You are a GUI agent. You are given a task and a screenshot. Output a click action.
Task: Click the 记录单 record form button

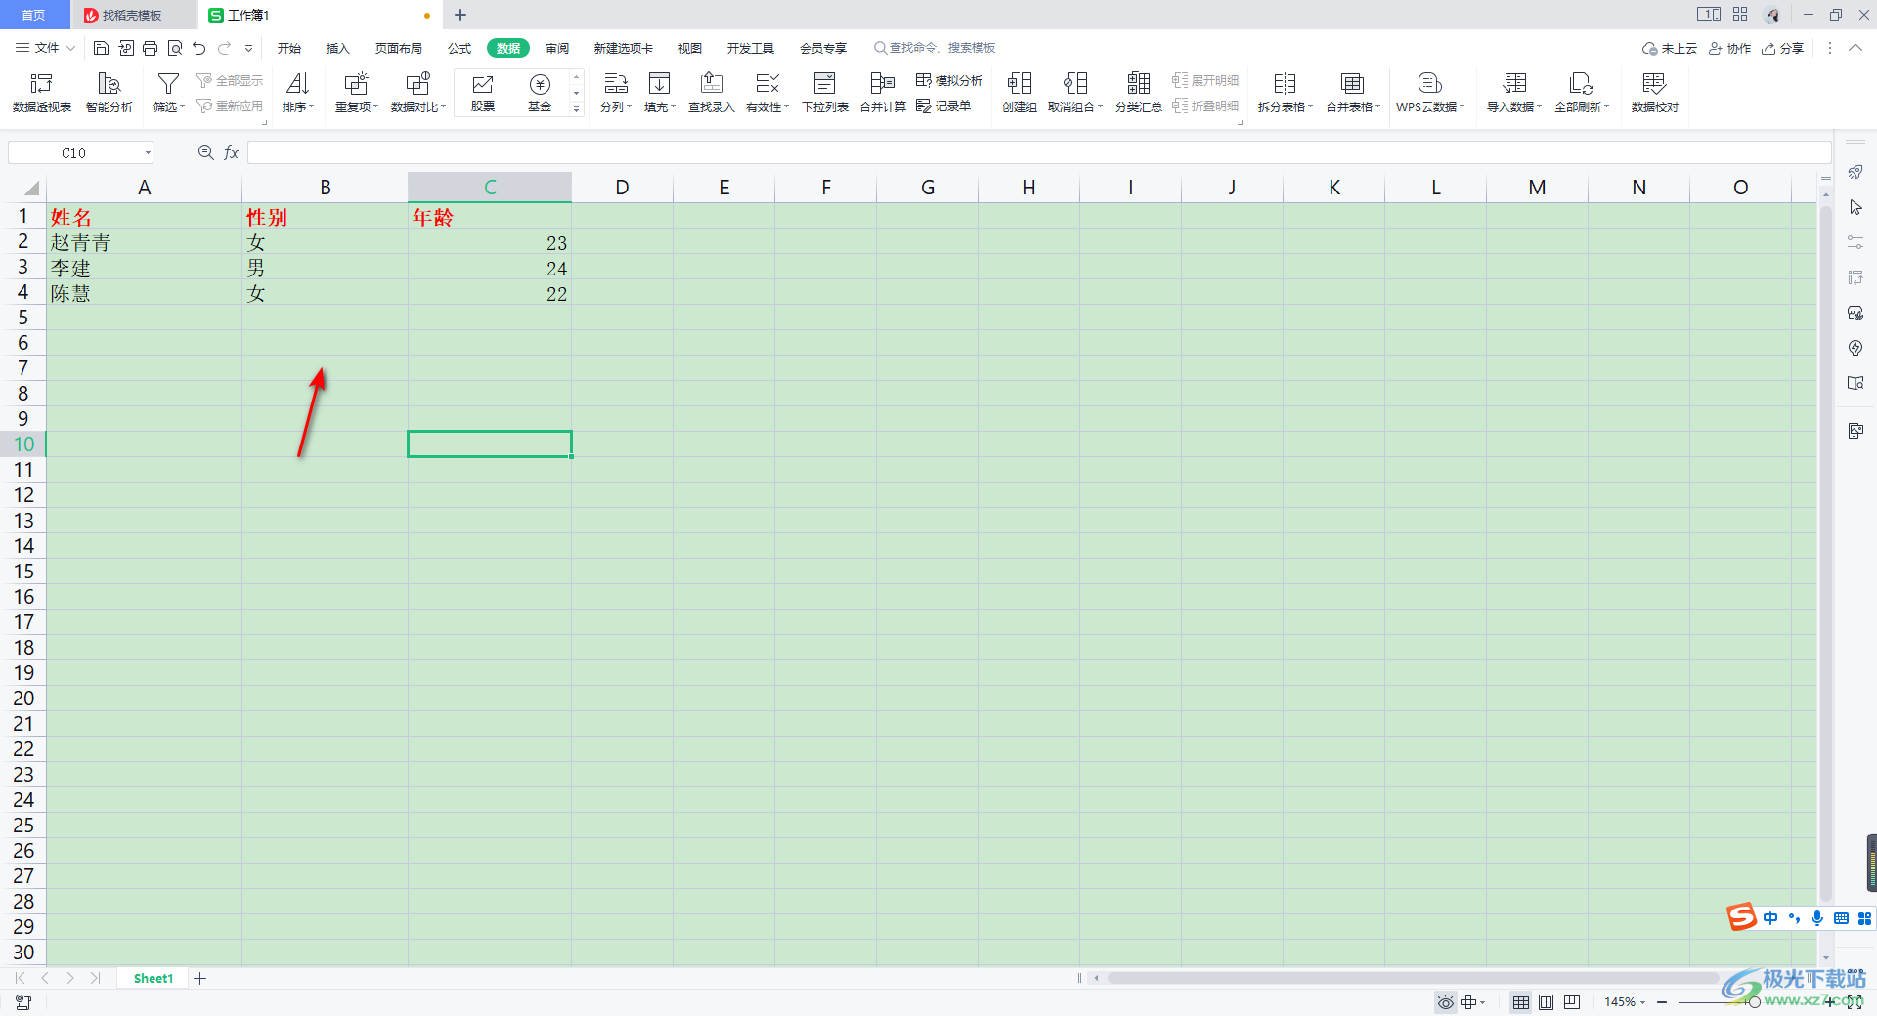(x=943, y=106)
